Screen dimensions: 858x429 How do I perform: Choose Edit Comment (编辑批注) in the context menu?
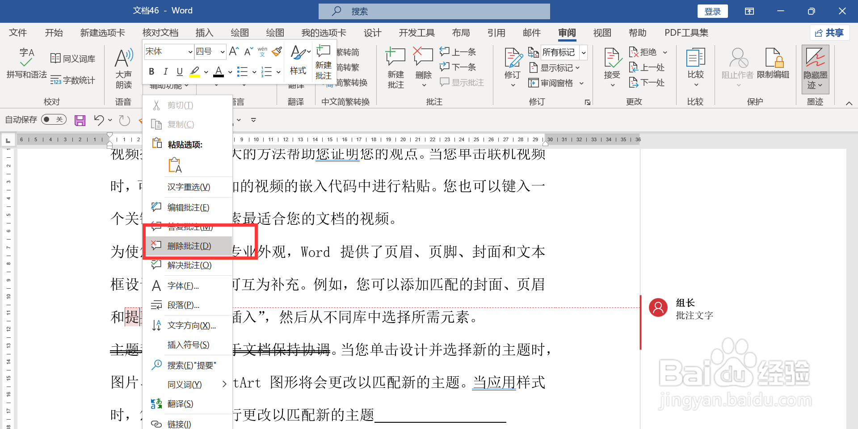[x=188, y=207]
